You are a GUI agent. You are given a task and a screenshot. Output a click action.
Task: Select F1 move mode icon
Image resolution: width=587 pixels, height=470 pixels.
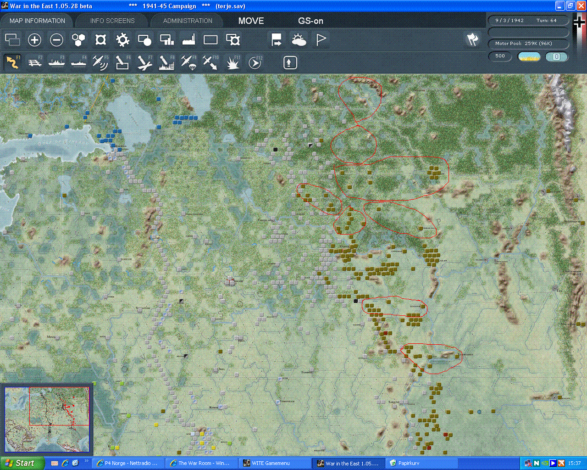[x=13, y=62]
